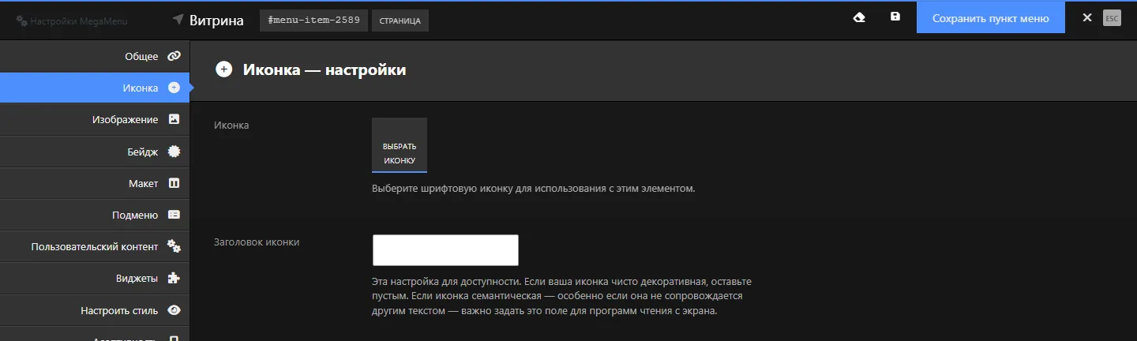The width and height of the screenshot is (1137, 341).
Task: Click the Иконка — настройки heading text
Action: click(x=325, y=69)
